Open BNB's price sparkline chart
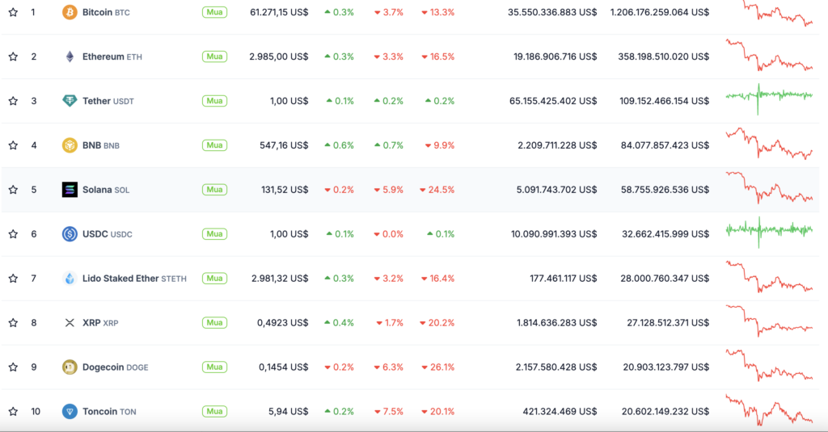The image size is (828, 432). [770, 143]
